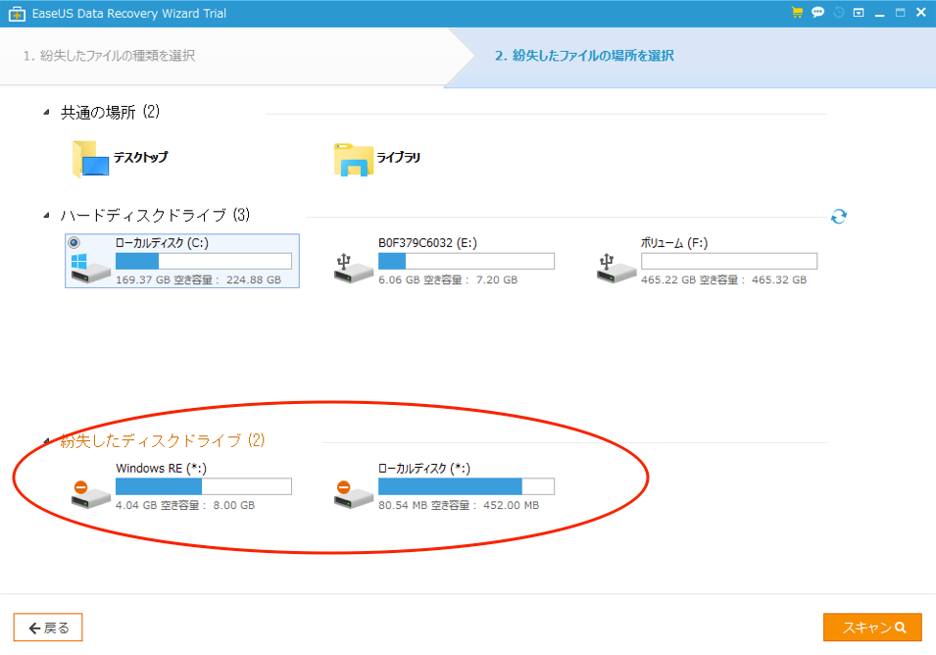Click the lost ローカルディスク (*:) drive icon
936x655 pixels.
pyautogui.click(x=354, y=494)
